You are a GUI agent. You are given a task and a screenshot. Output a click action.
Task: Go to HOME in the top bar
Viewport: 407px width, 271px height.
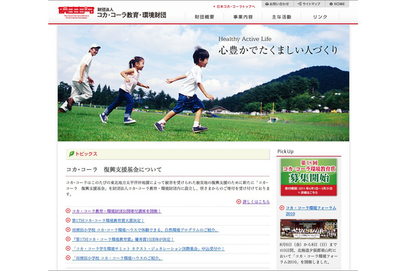pos(337,4)
